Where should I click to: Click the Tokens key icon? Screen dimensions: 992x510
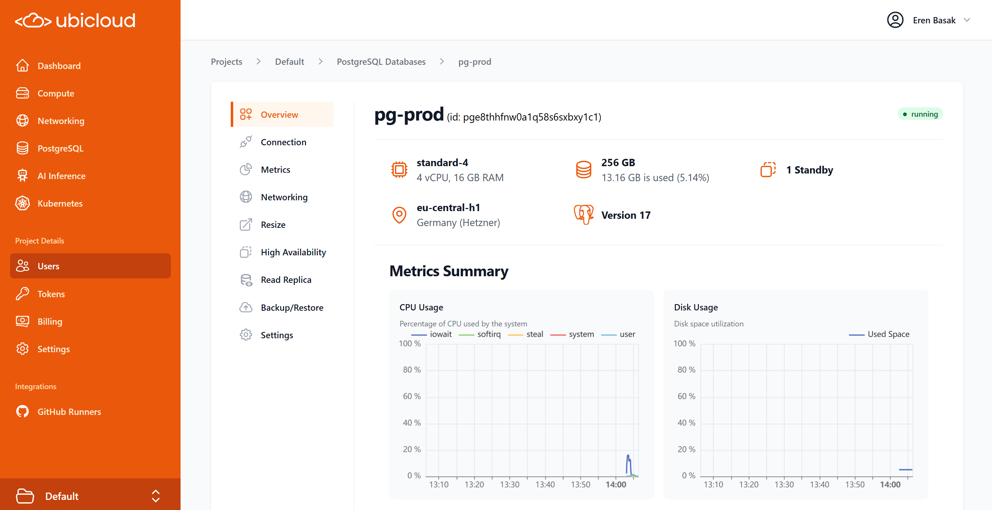click(x=22, y=294)
